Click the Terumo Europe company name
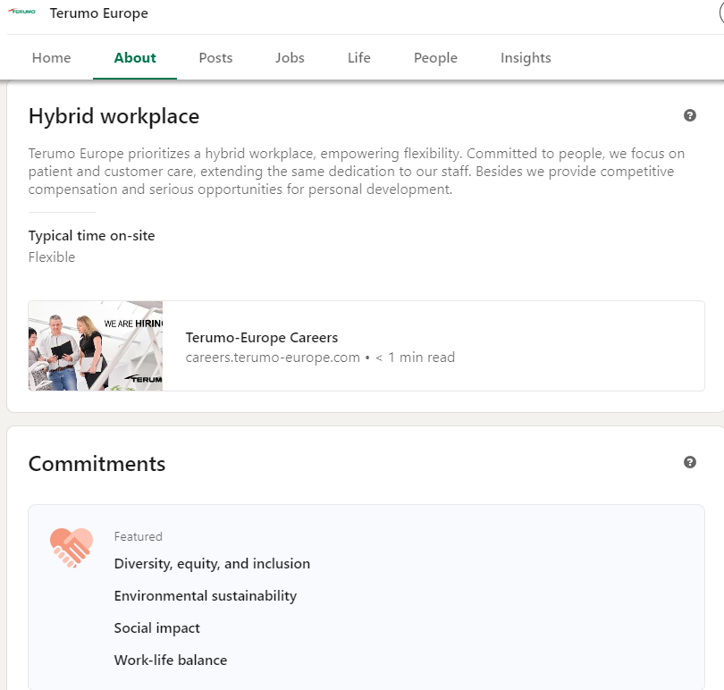The width and height of the screenshot is (724, 690). coord(99,13)
